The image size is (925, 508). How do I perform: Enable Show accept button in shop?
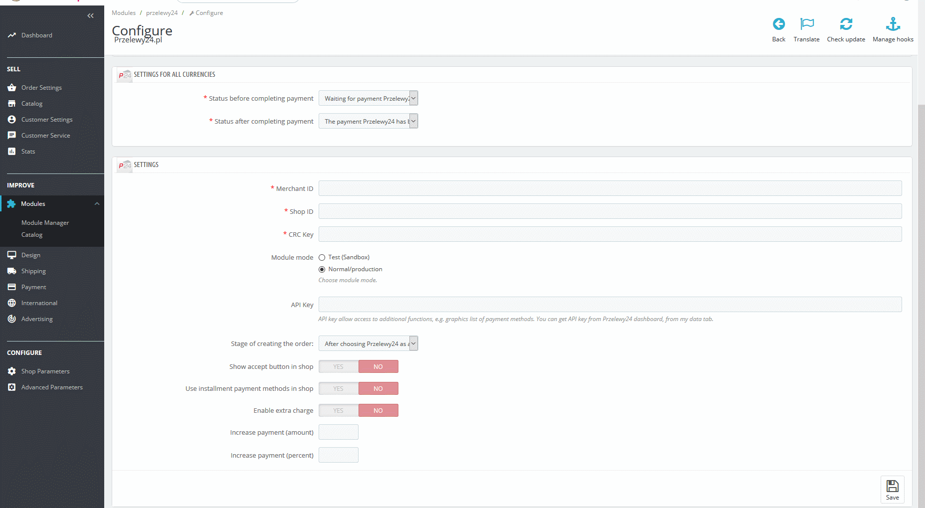(338, 366)
